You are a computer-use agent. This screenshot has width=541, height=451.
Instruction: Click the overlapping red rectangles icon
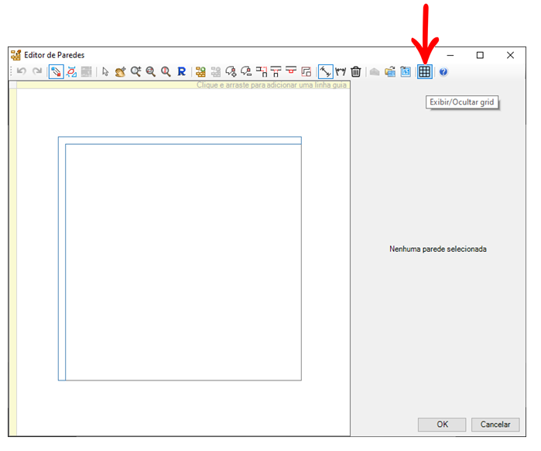click(x=306, y=72)
